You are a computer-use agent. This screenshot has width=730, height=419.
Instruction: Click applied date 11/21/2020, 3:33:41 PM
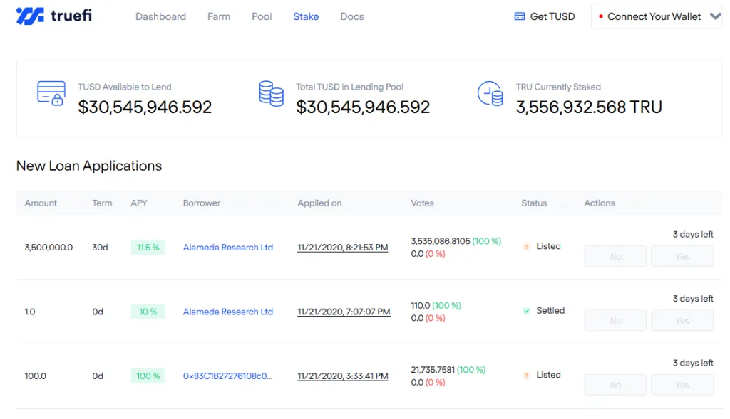[343, 376]
